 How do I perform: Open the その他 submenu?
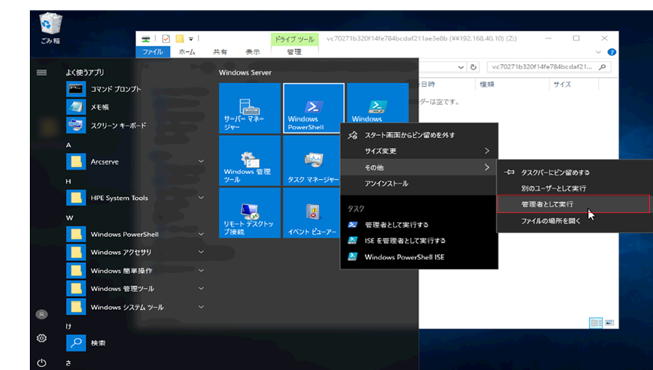pyautogui.click(x=419, y=167)
